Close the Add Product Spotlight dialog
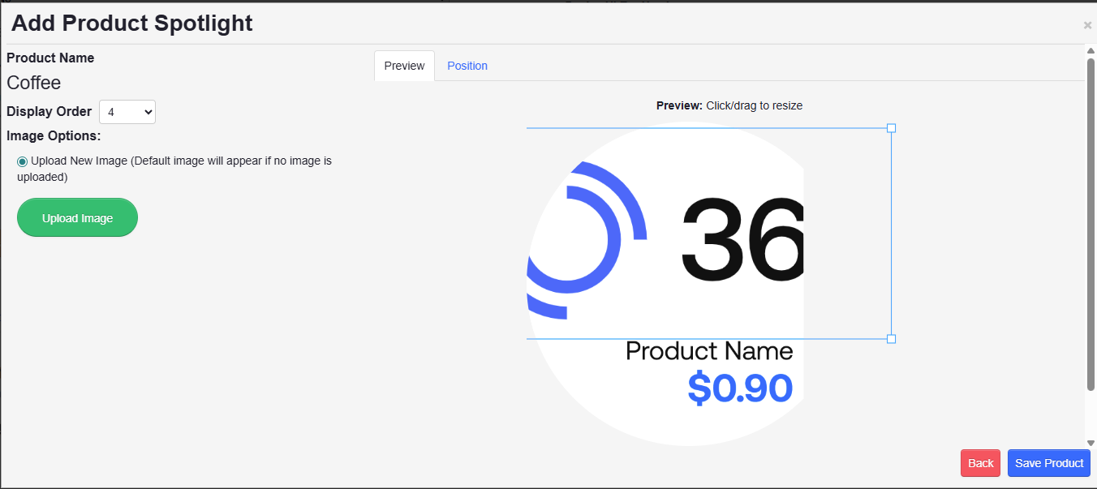Image resolution: width=1097 pixels, height=489 pixels. click(1086, 24)
